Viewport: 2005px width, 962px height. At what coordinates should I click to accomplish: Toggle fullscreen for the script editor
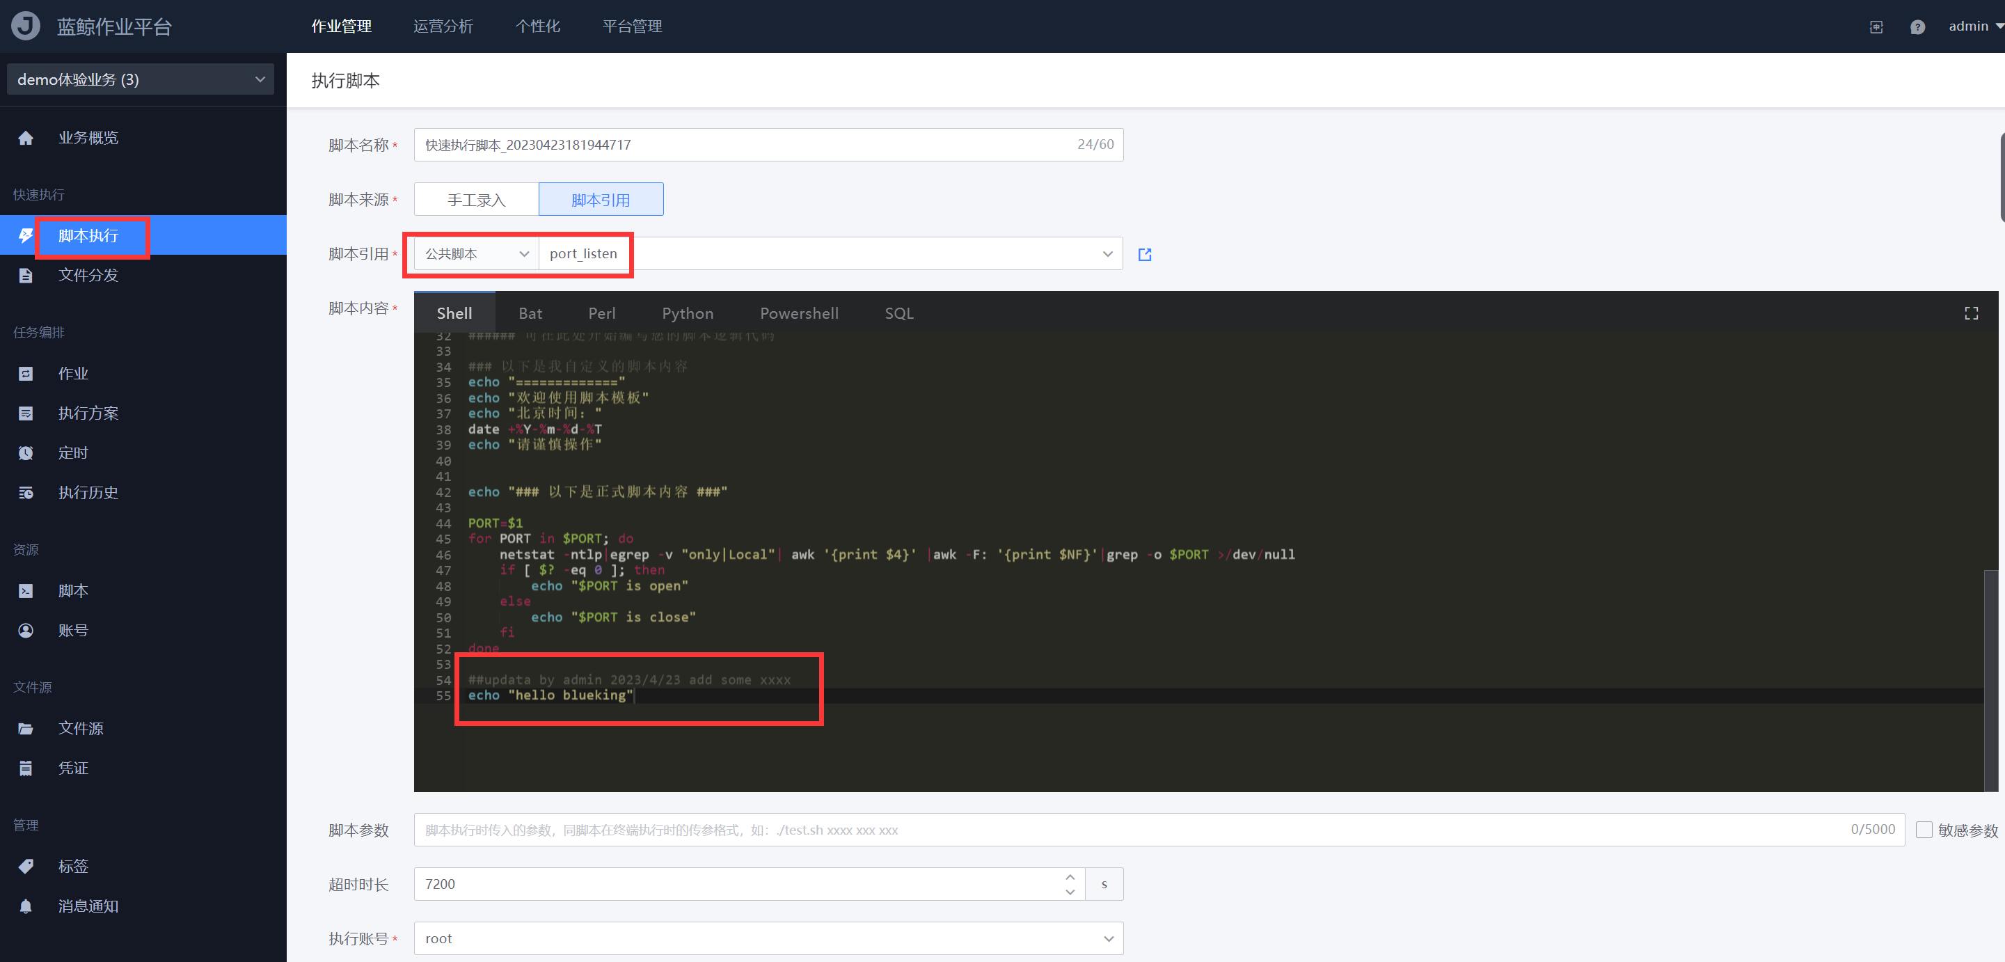[x=1971, y=313]
